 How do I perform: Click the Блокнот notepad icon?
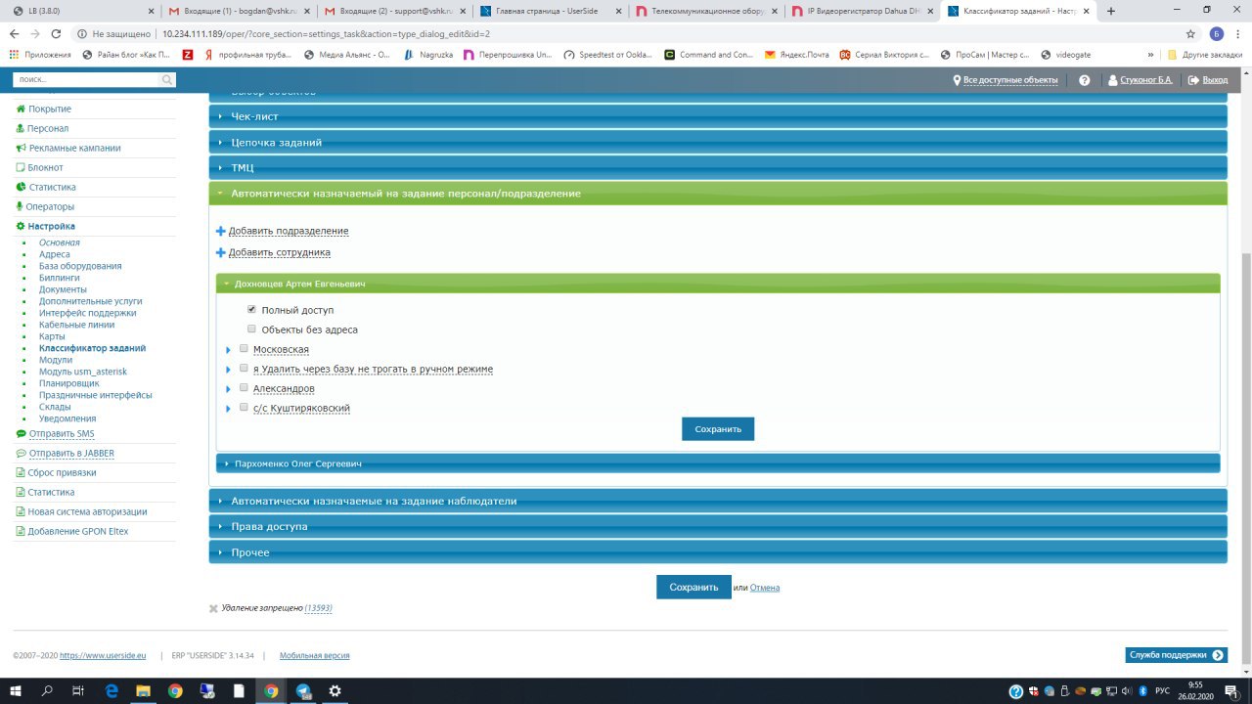point(21,167)
